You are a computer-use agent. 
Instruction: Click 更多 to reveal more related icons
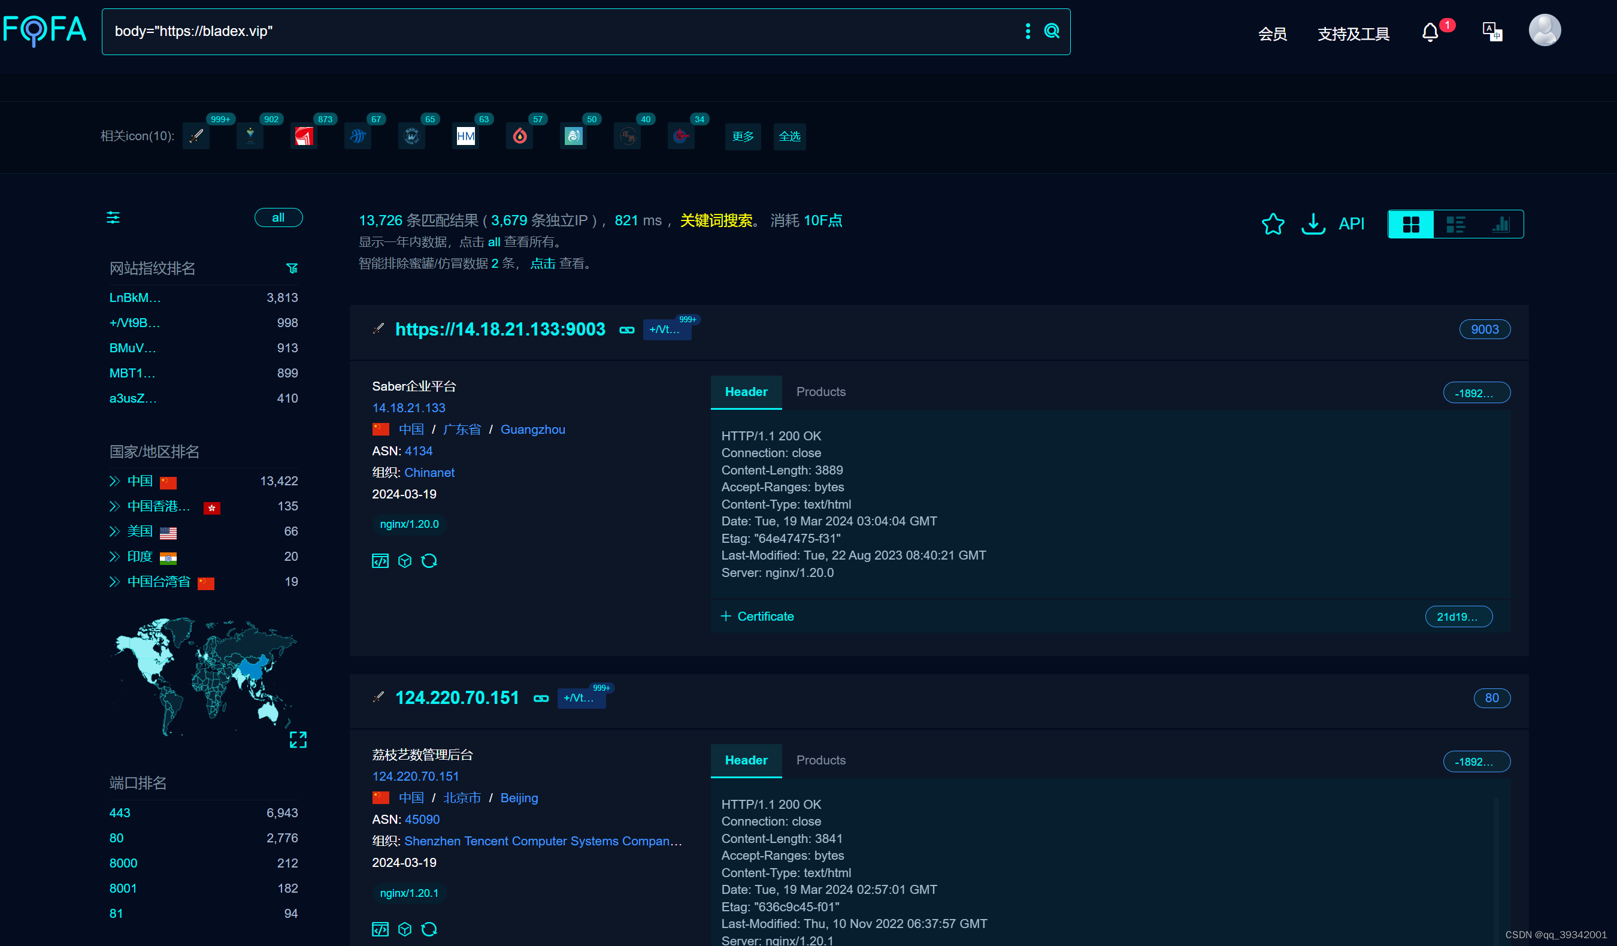tap(743, 136)
